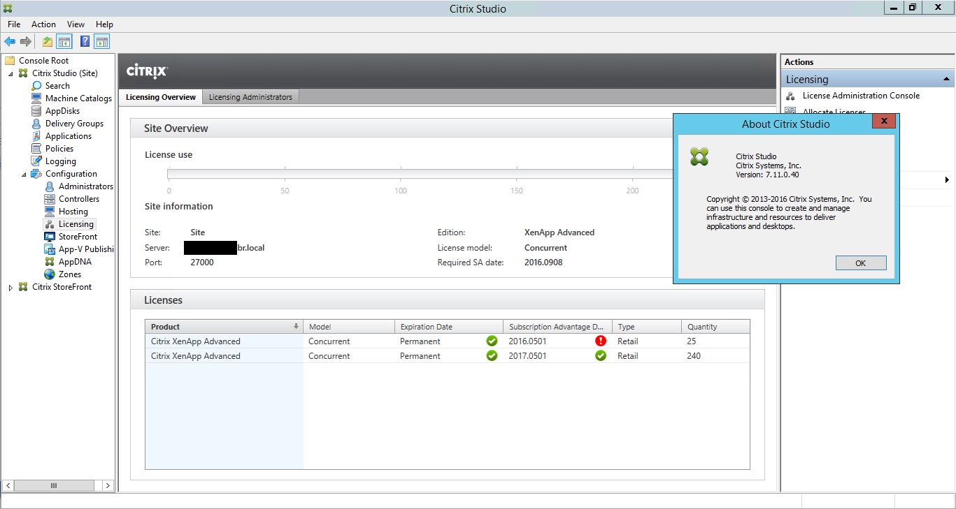
Task: Click right arrow of tree pane scrollbar
Action: click(x=108, y=485)
